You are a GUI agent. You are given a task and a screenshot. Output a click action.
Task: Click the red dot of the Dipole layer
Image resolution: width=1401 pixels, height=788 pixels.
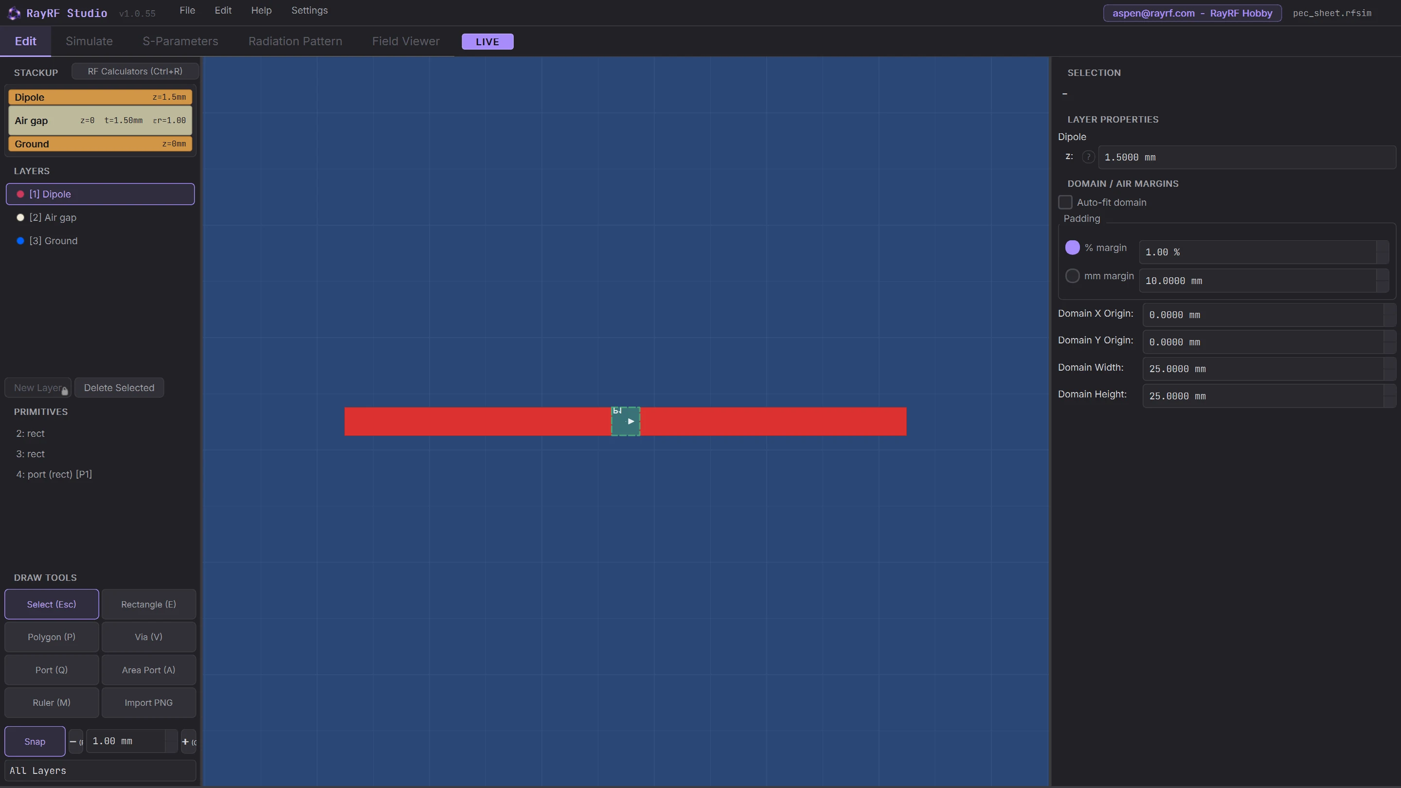[x=20, y=194]
